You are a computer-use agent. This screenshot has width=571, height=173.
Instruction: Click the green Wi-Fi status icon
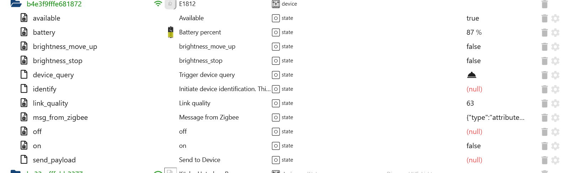(x=158, y=4)
